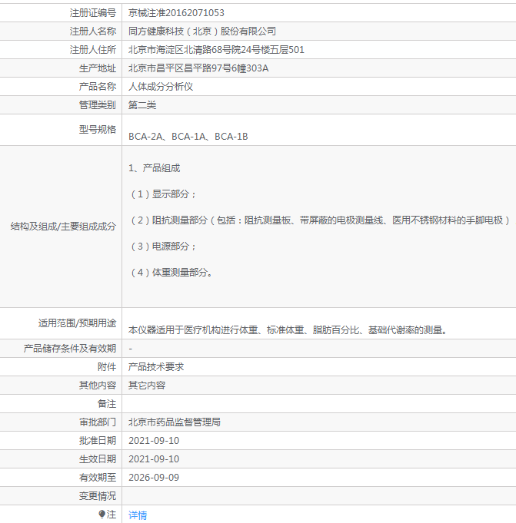The image size is (516, 523).
Task: Click the 型号规格 label
Action: (98, 130)
